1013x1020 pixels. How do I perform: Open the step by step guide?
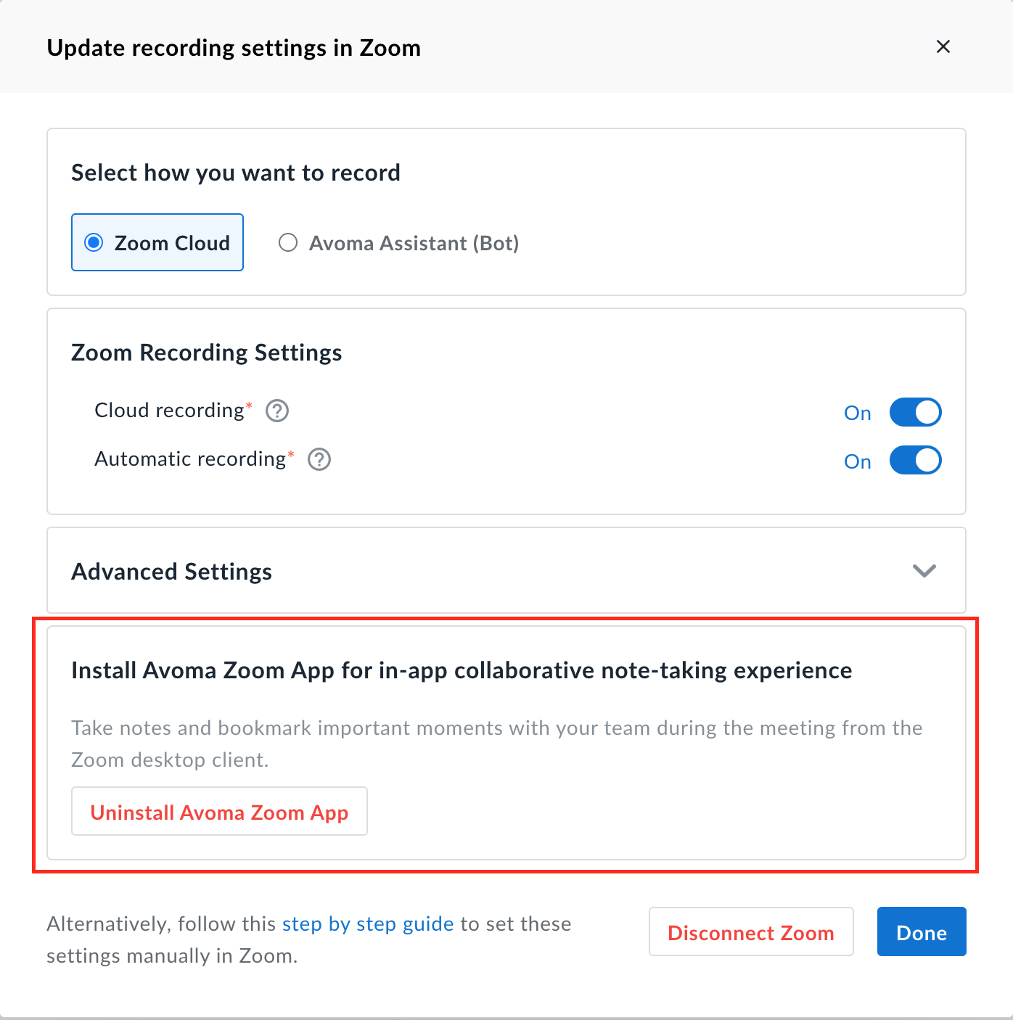(x=367, y=924)
